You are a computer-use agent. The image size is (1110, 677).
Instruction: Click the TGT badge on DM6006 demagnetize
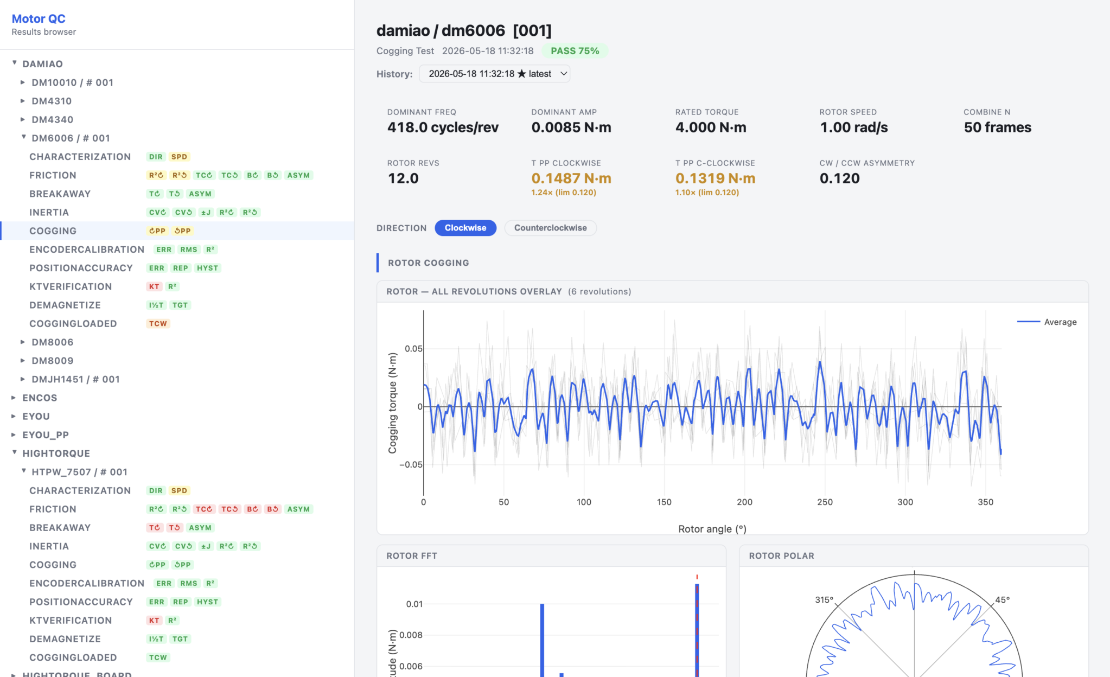(x=180, y=305)
